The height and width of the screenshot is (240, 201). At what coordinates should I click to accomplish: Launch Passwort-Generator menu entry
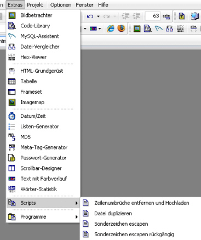coord(43,158)
